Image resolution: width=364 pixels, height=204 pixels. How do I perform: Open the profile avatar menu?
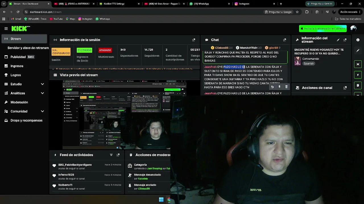(353, 28)
